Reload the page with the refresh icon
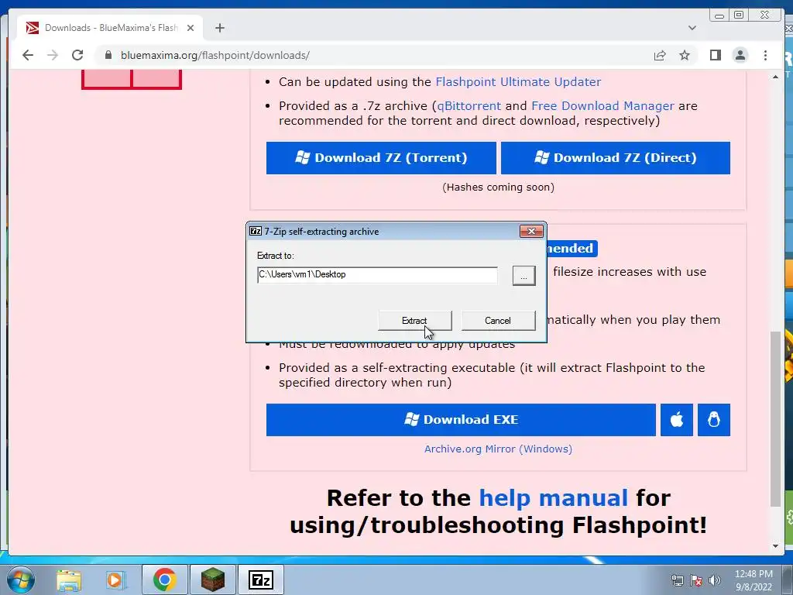 [x=77, y=55]
